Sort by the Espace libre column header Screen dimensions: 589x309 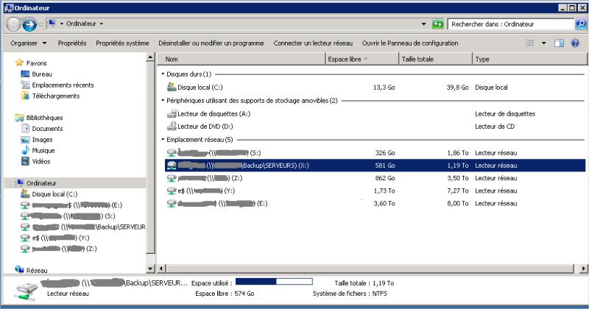361,59
